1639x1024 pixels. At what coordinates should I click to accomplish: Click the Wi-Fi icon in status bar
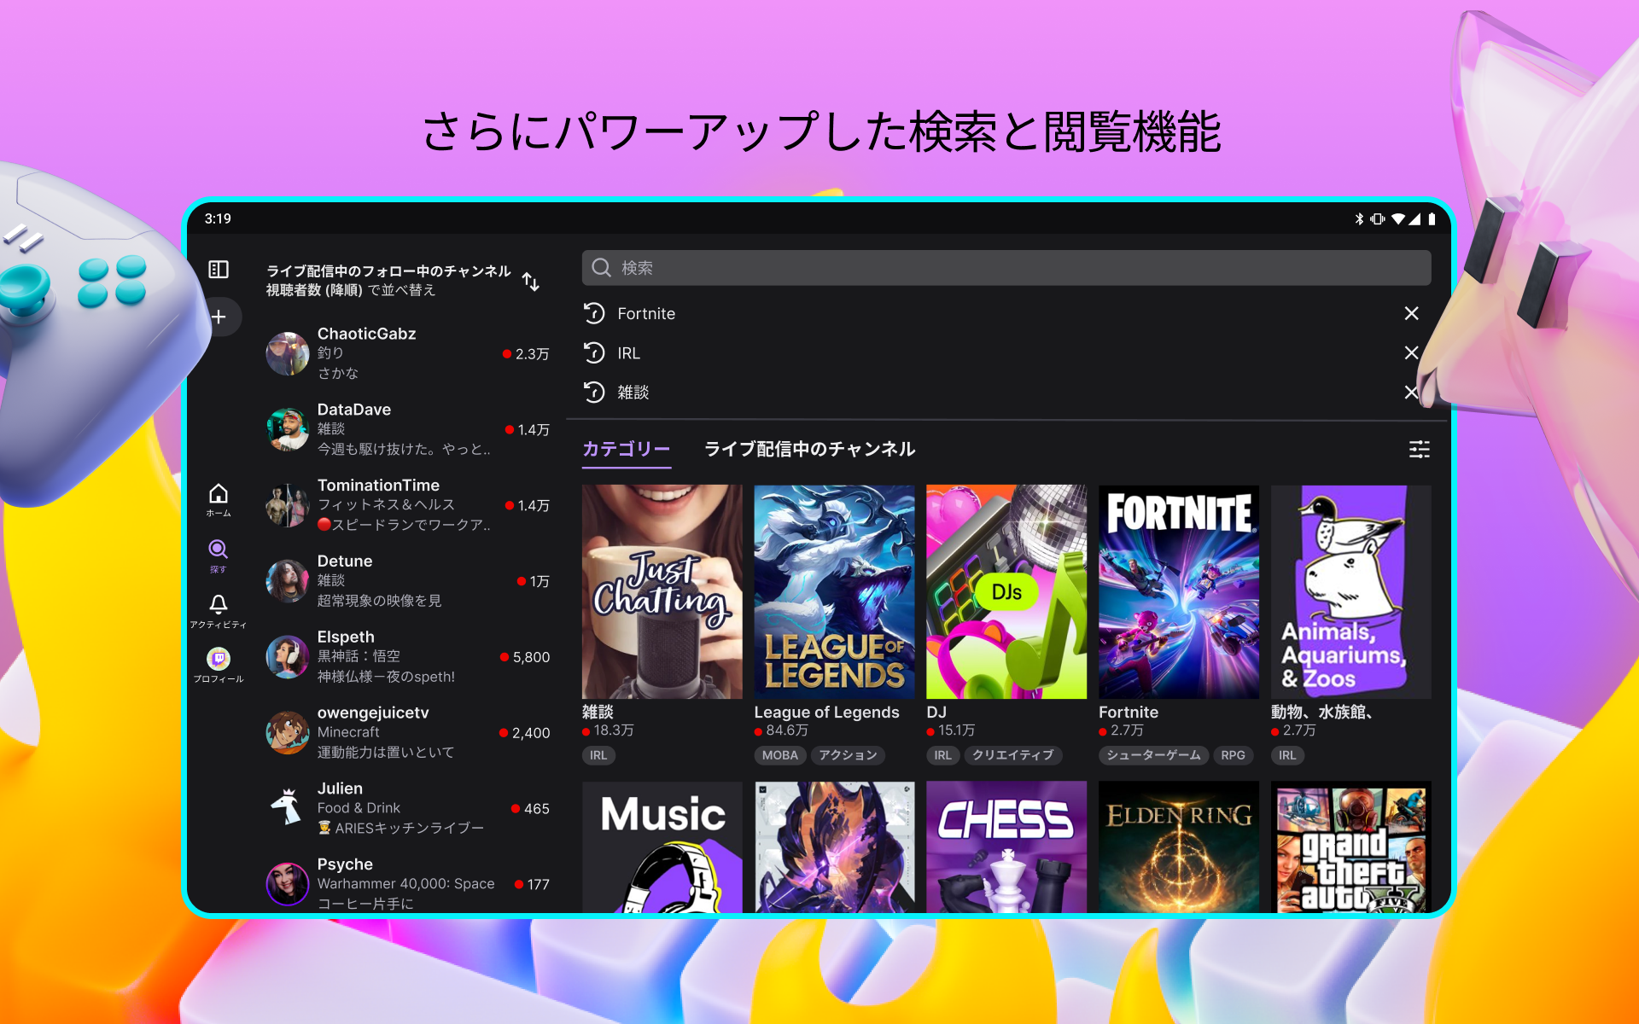point(1397,218)
